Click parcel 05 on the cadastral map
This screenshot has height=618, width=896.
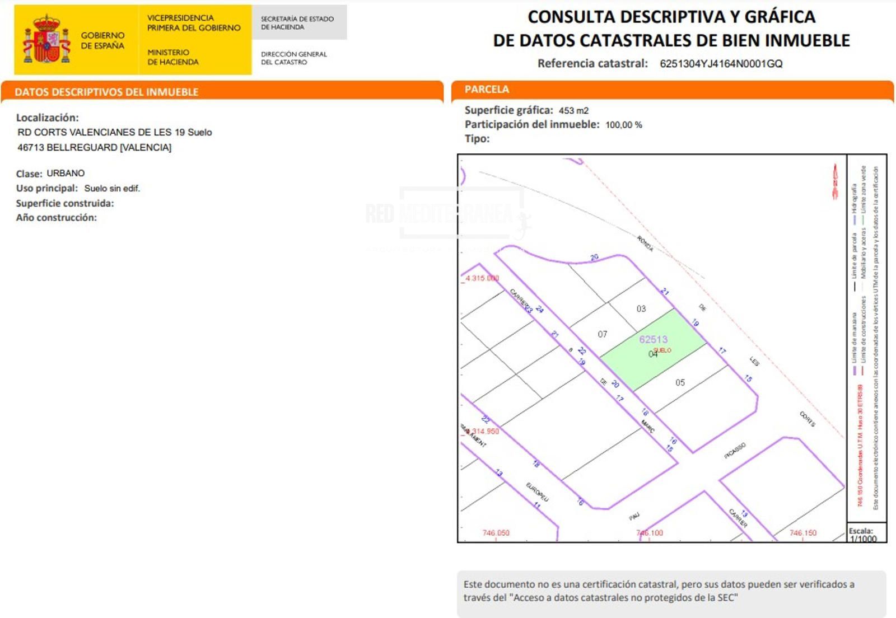(x=680, y=382)
